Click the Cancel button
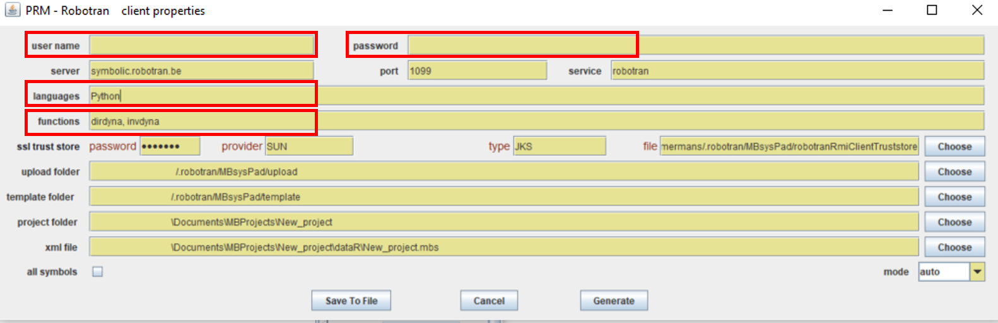This screenshot has width=998, height=323. [489, 300]
